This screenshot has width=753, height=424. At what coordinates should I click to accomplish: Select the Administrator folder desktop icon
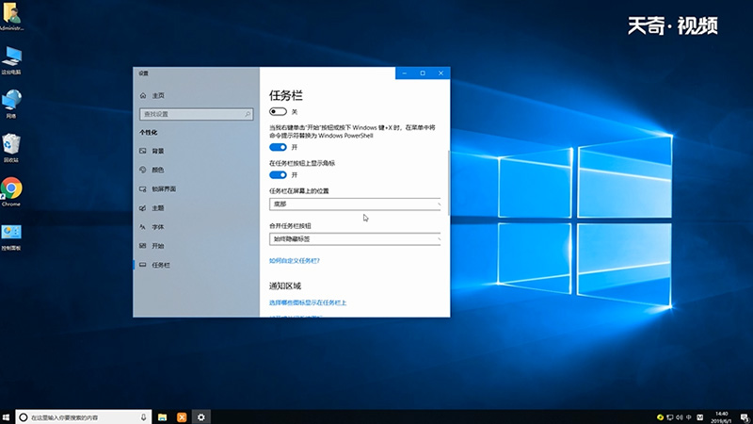tap(11, 16)
